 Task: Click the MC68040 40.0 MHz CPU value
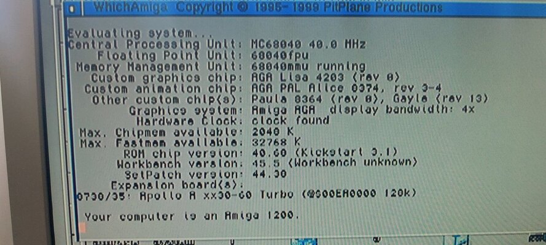(308, 45)
